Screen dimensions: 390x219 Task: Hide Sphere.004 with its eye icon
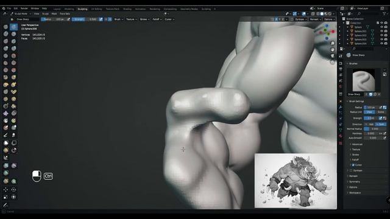pos(381,43)
